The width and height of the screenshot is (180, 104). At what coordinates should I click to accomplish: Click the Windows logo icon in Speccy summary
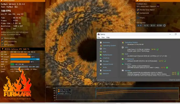[x=123, y=42]
